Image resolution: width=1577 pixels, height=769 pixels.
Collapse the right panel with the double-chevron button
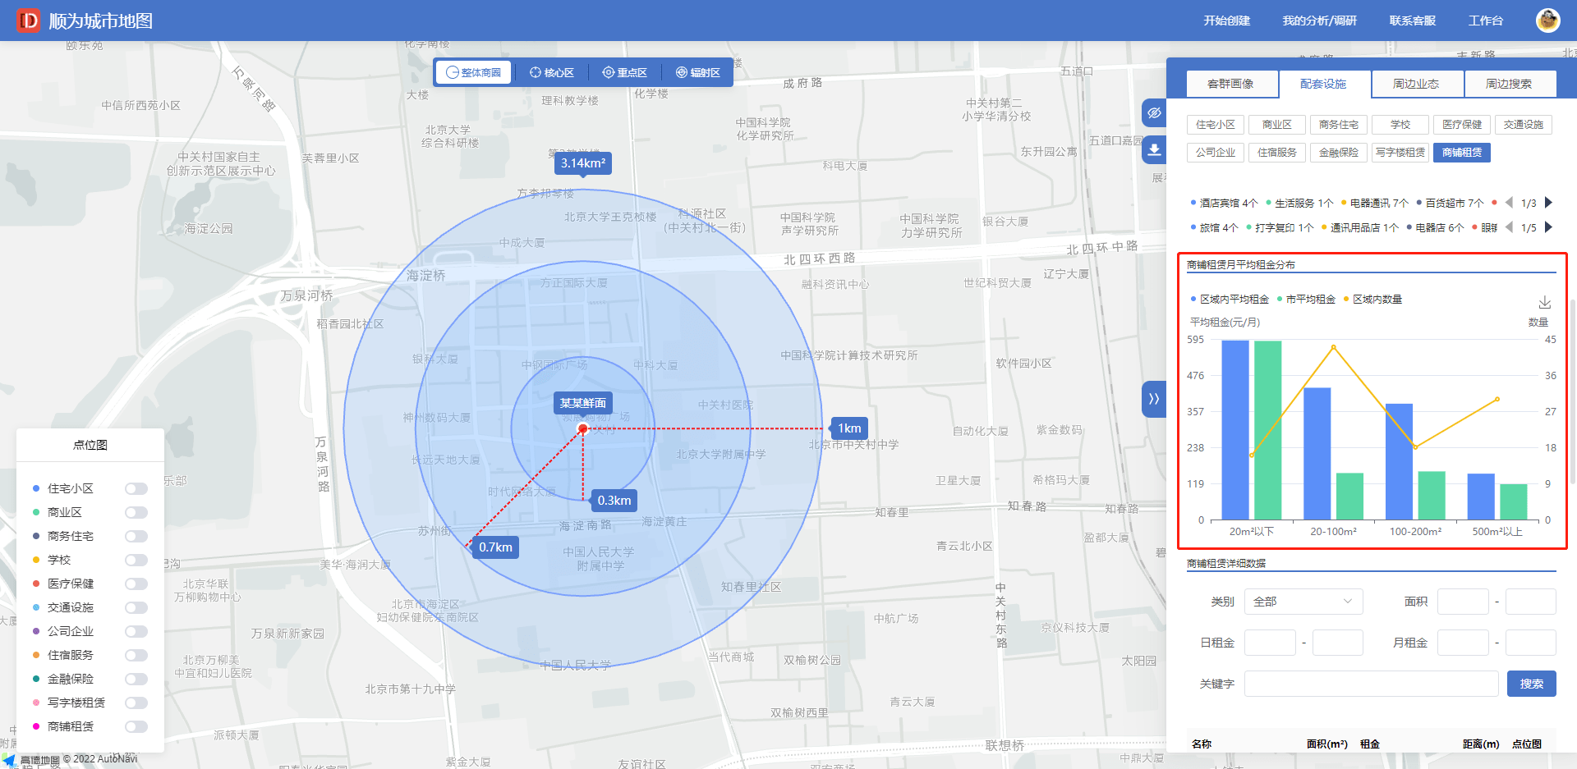1154,399
